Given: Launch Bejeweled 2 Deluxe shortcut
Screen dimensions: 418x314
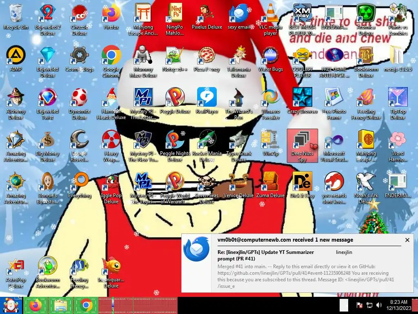Looking at the screenshot, I should click(x=47, y=19).
